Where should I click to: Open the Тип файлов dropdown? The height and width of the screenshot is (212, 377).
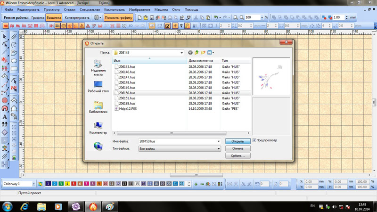(219, 148)
